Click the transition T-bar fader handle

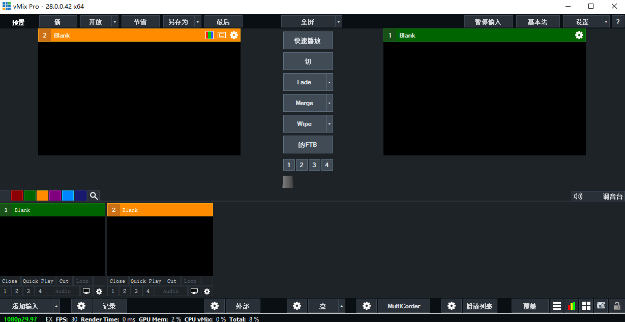[287, 181]
